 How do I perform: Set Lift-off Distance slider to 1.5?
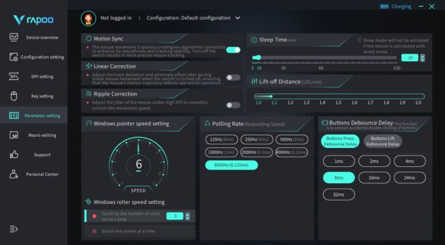coord(338,96)
